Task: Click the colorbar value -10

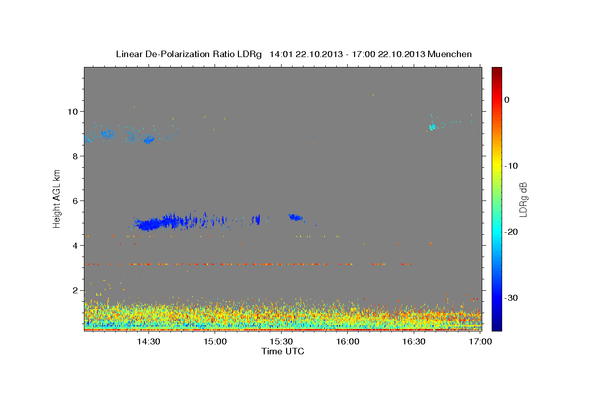Action: coord(512,166)
